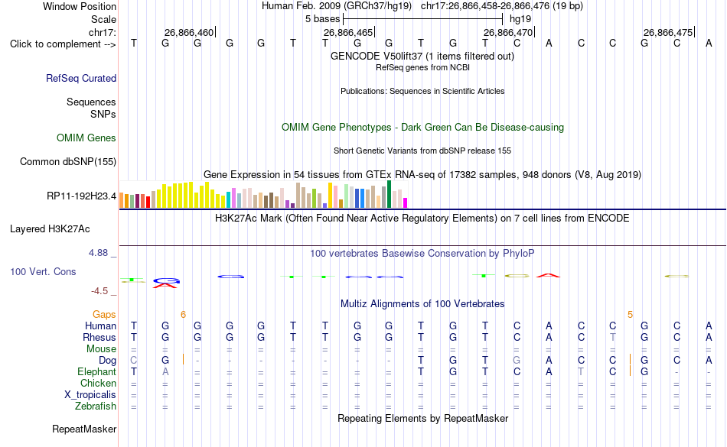Viewport: 727px width, 447px height.
Task: Click the ruler position label 26,866,465
Action: pyautogui.click(x=348, y=32)
